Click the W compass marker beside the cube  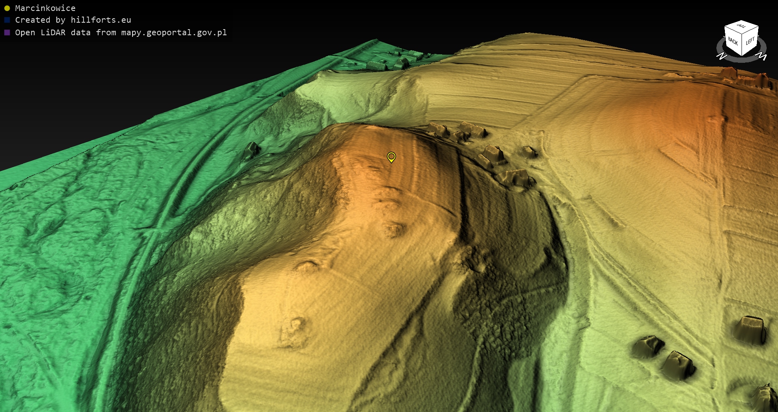(762, 56)
